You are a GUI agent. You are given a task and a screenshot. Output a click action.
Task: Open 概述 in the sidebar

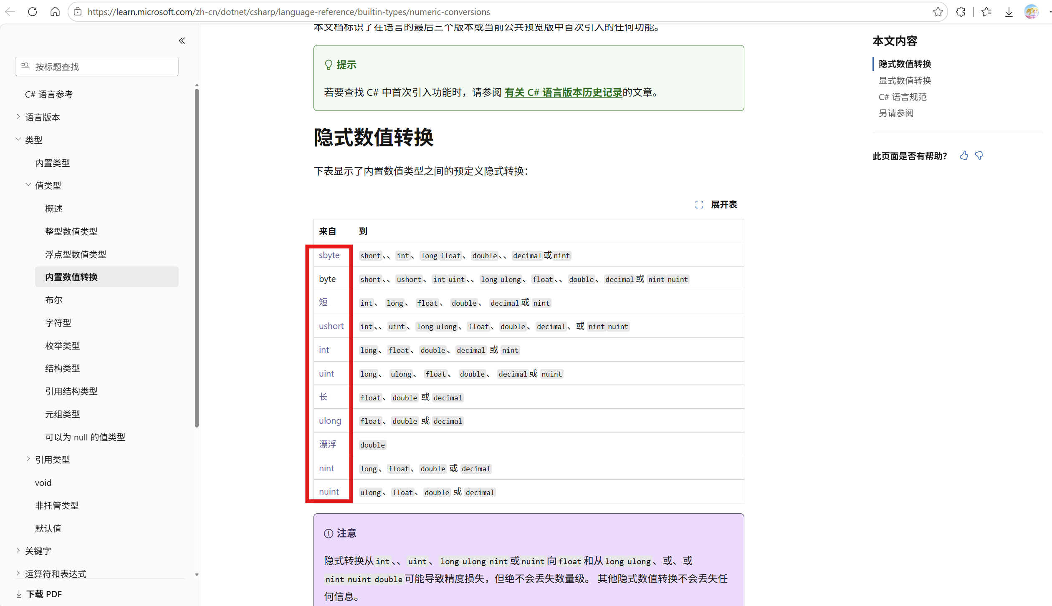54,209
